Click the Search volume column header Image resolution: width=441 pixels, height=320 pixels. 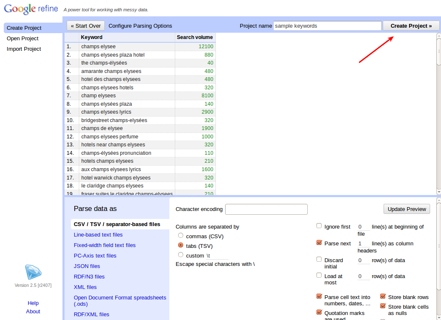pos(195,37)
